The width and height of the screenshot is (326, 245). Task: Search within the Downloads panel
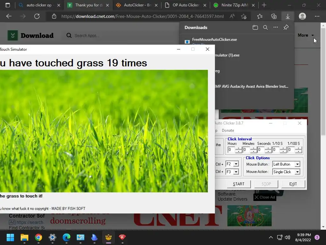(266, 27)
